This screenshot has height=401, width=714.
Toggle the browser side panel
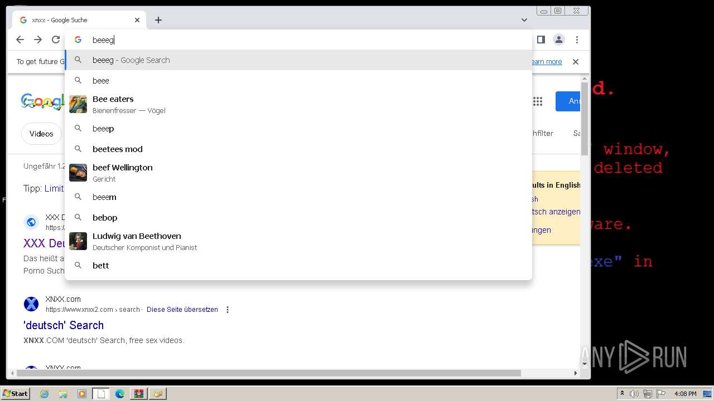coord(541,40)
